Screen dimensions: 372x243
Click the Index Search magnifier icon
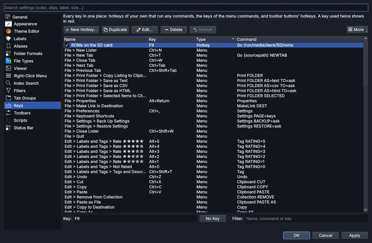[x=8, y=83]
